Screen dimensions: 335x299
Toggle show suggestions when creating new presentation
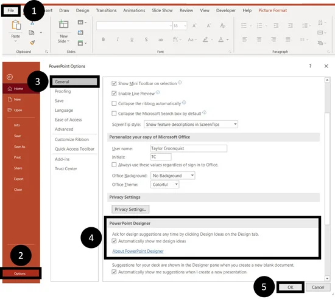tap(114, 272)
